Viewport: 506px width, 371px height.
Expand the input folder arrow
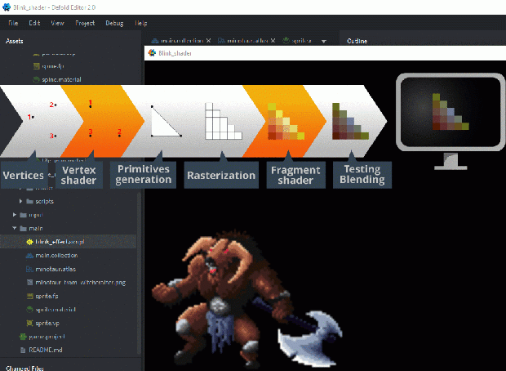coord(14,215)
